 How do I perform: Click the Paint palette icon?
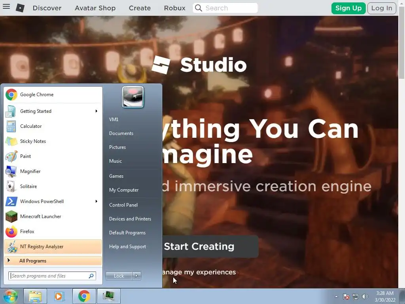11,156
